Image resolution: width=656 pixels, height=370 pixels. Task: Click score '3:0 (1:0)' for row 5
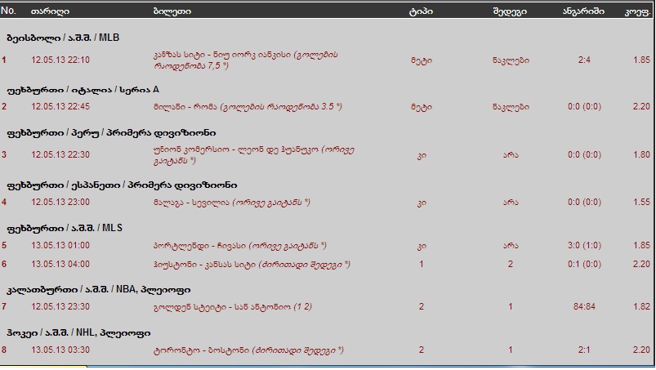coord(584,245)
